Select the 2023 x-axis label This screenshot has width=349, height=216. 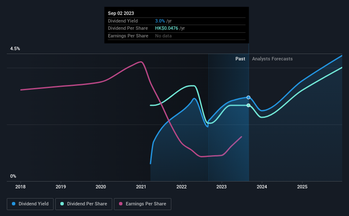click(221, 187)
